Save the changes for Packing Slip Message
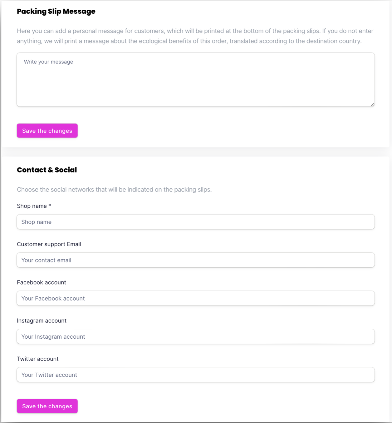 47,131
